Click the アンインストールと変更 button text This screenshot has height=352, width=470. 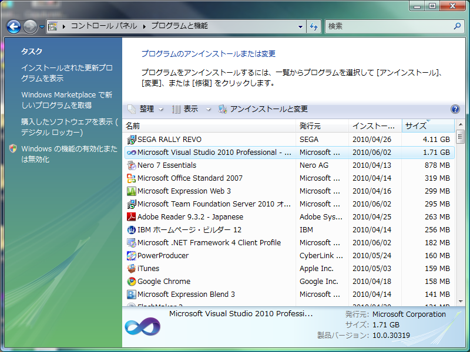(269, 109)
